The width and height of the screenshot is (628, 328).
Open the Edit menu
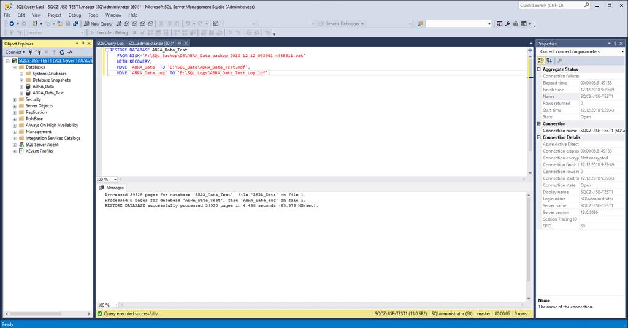click(x=21, y=15)
